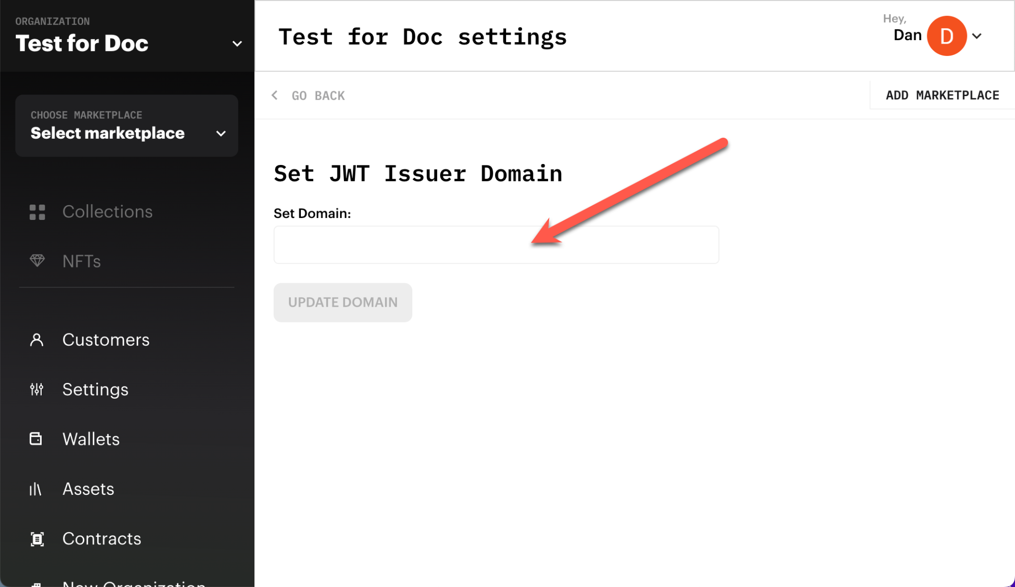Click the Wallets icon in sidebar
The height and width of the screenshot is (587, 1015).
(36, 439)
